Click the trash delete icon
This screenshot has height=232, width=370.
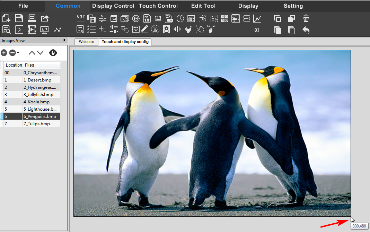coord(306,19)
